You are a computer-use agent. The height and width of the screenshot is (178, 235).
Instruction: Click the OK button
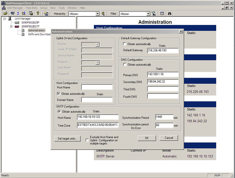(147, 138)
